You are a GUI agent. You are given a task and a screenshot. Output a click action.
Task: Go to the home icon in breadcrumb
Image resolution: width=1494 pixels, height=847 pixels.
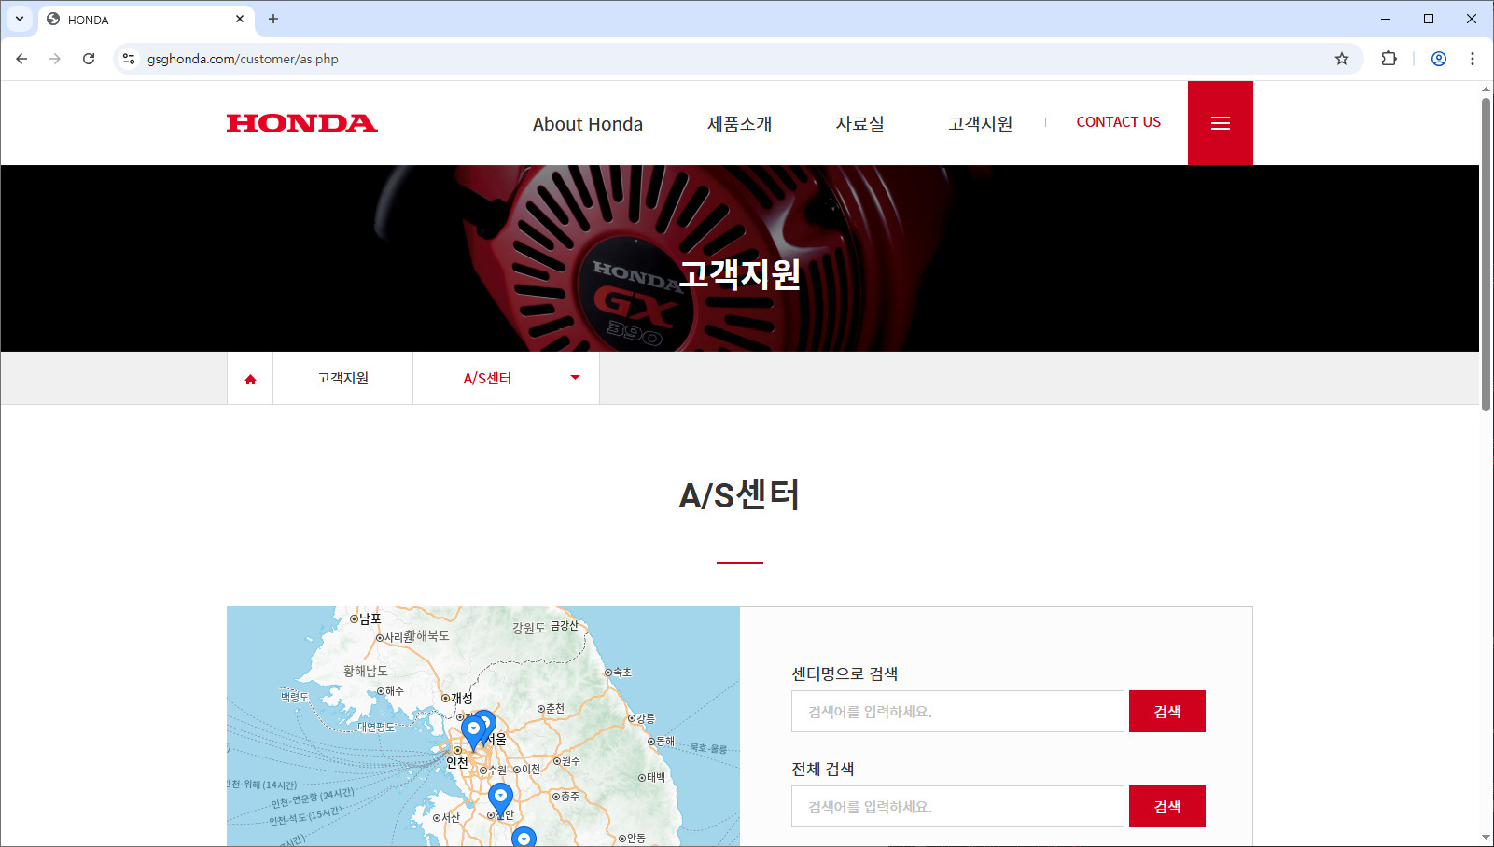pos(250,379)
